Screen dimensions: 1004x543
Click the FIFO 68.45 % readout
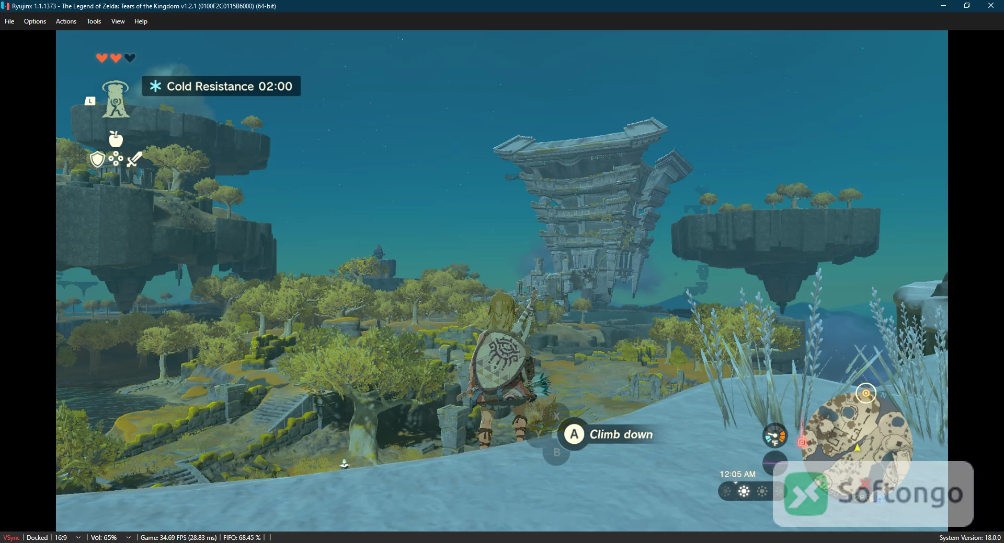(x=242, y=537)
